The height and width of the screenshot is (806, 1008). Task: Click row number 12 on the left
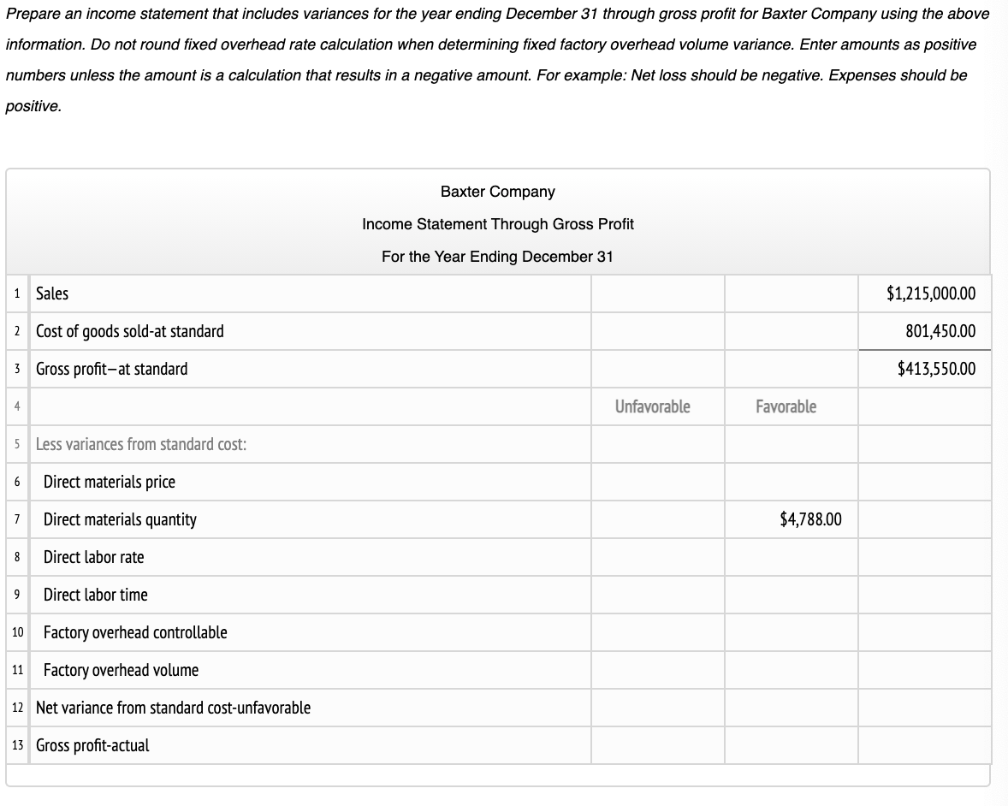click(x=16, y=708)
